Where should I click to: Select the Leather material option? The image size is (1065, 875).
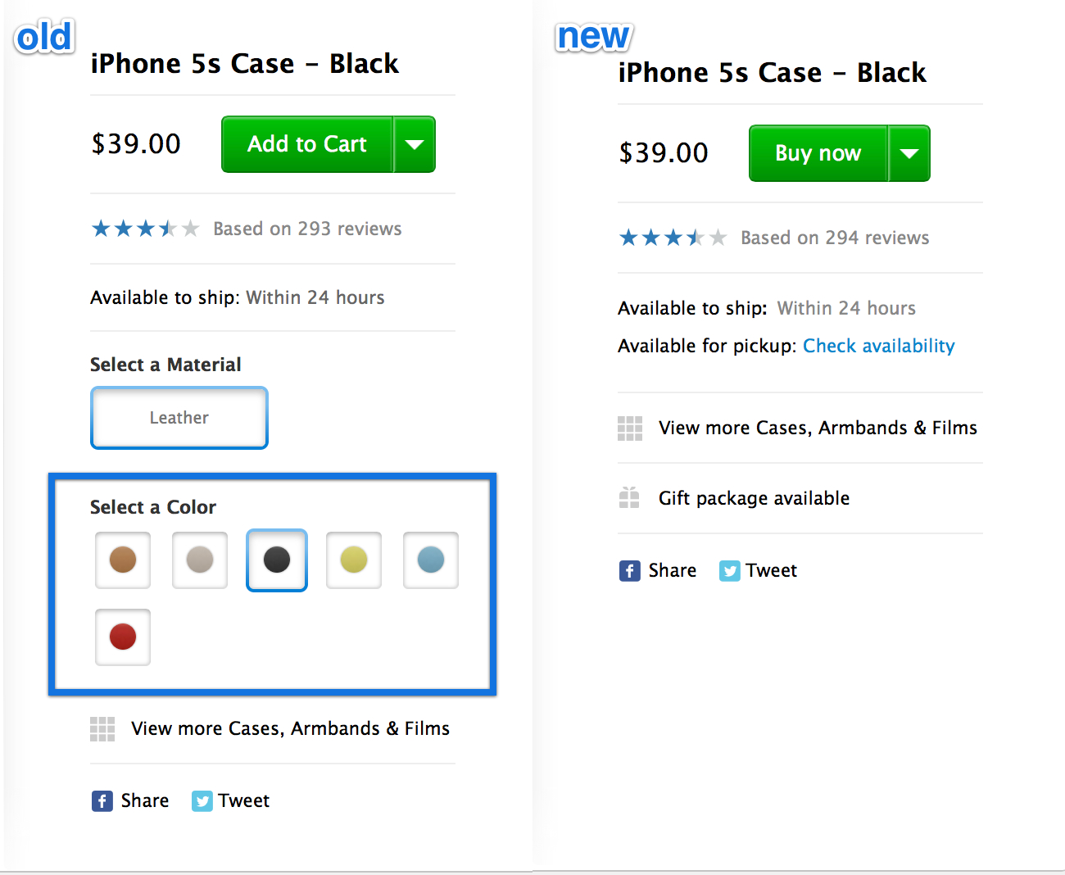click(179, 418)
